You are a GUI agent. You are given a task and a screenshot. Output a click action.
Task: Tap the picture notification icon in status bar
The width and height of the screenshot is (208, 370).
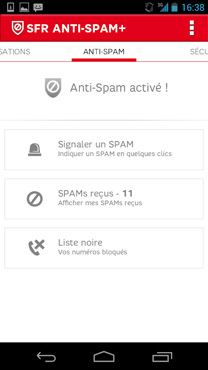coord(24,7)
